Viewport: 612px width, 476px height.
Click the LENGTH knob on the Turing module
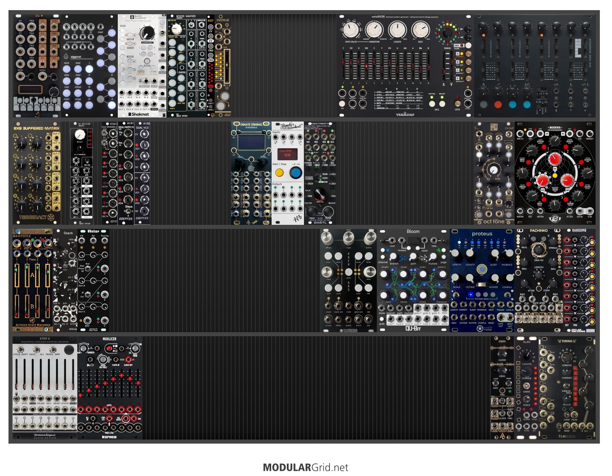pos(567,357)
